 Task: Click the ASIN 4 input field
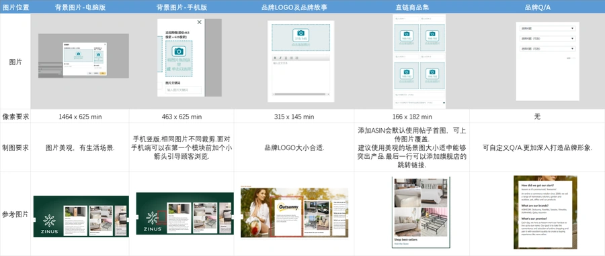432,56
